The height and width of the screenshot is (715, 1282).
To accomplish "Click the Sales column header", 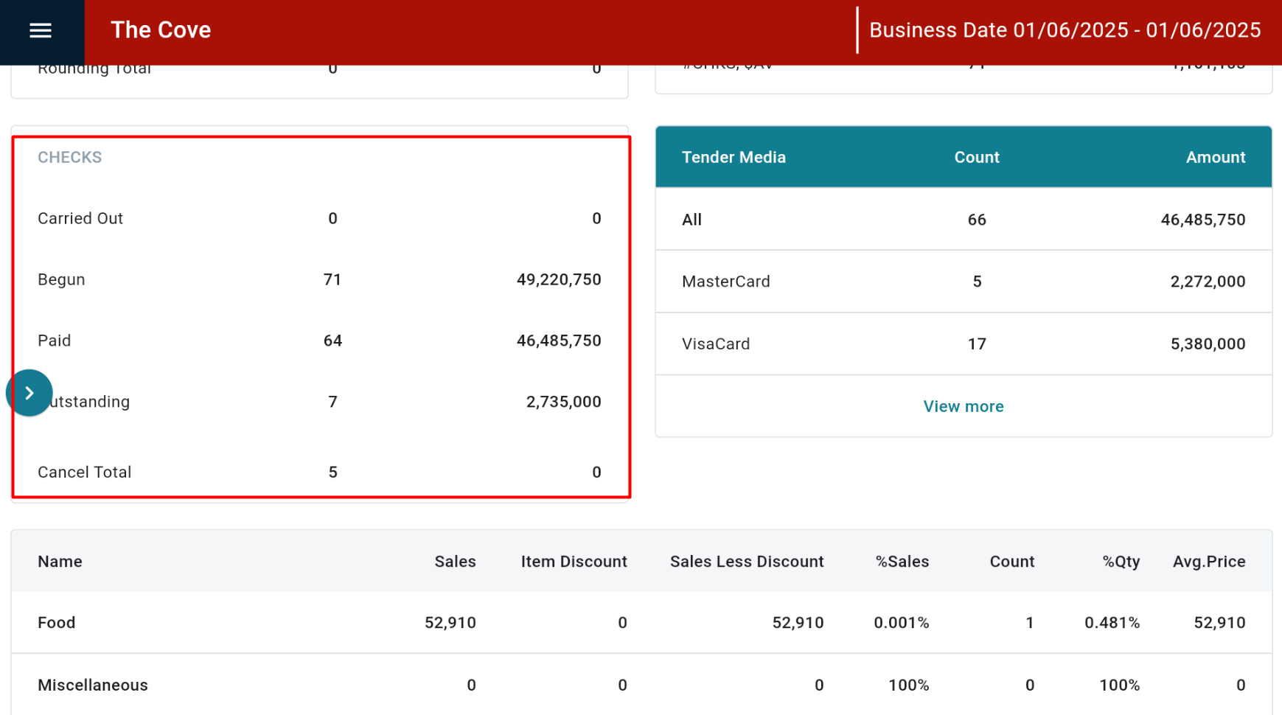I will pyautogui.click(x=455, y=562).
